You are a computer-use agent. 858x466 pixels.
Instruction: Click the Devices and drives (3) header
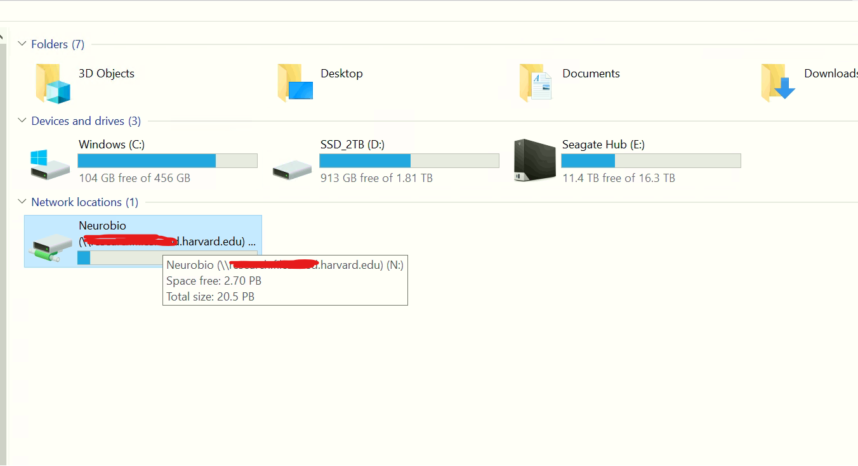pos(86,121)
